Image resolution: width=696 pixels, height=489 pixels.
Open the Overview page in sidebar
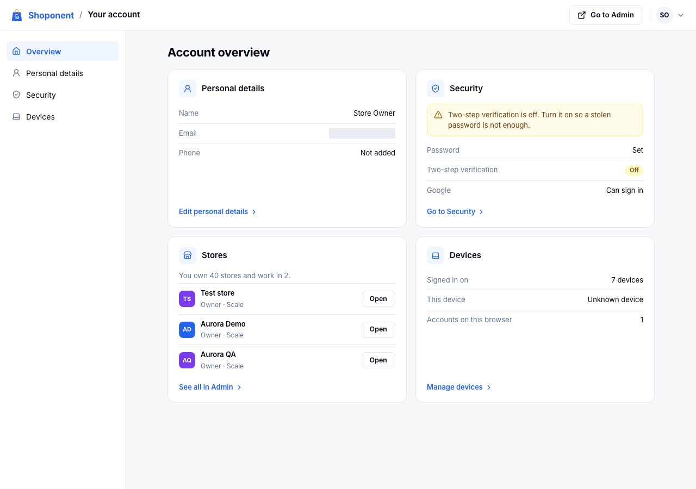(63, 51)
